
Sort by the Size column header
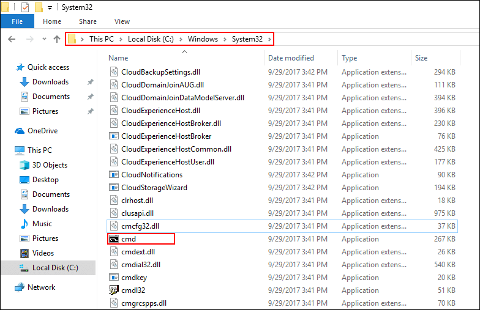click(421, 58)
